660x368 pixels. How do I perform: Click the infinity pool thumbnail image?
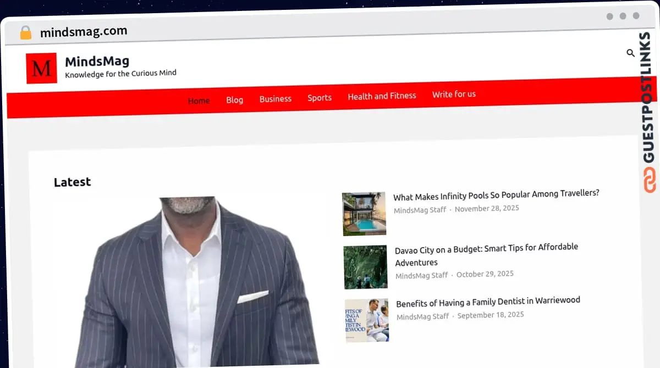pos(364,214)
